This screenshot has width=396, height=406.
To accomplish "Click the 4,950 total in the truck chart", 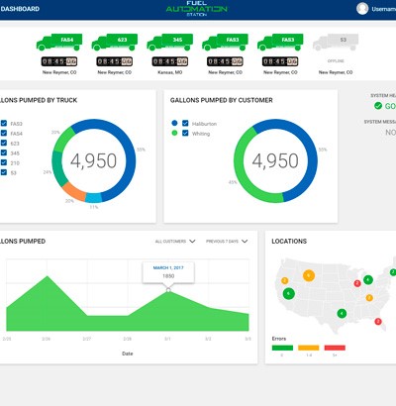I will [x=93, y=160].
